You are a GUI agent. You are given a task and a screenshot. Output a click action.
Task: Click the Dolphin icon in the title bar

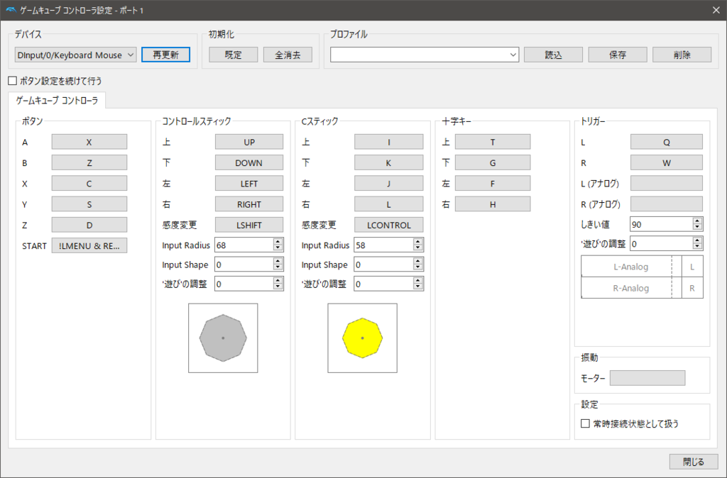(x=10, y=10)
